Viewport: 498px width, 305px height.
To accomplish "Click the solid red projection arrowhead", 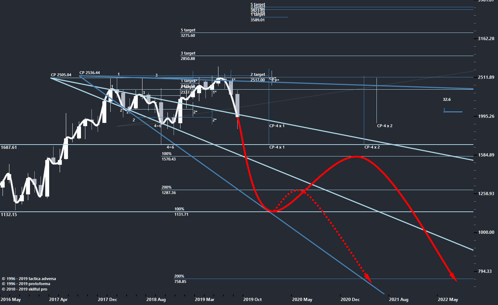I will pos(454,278).
